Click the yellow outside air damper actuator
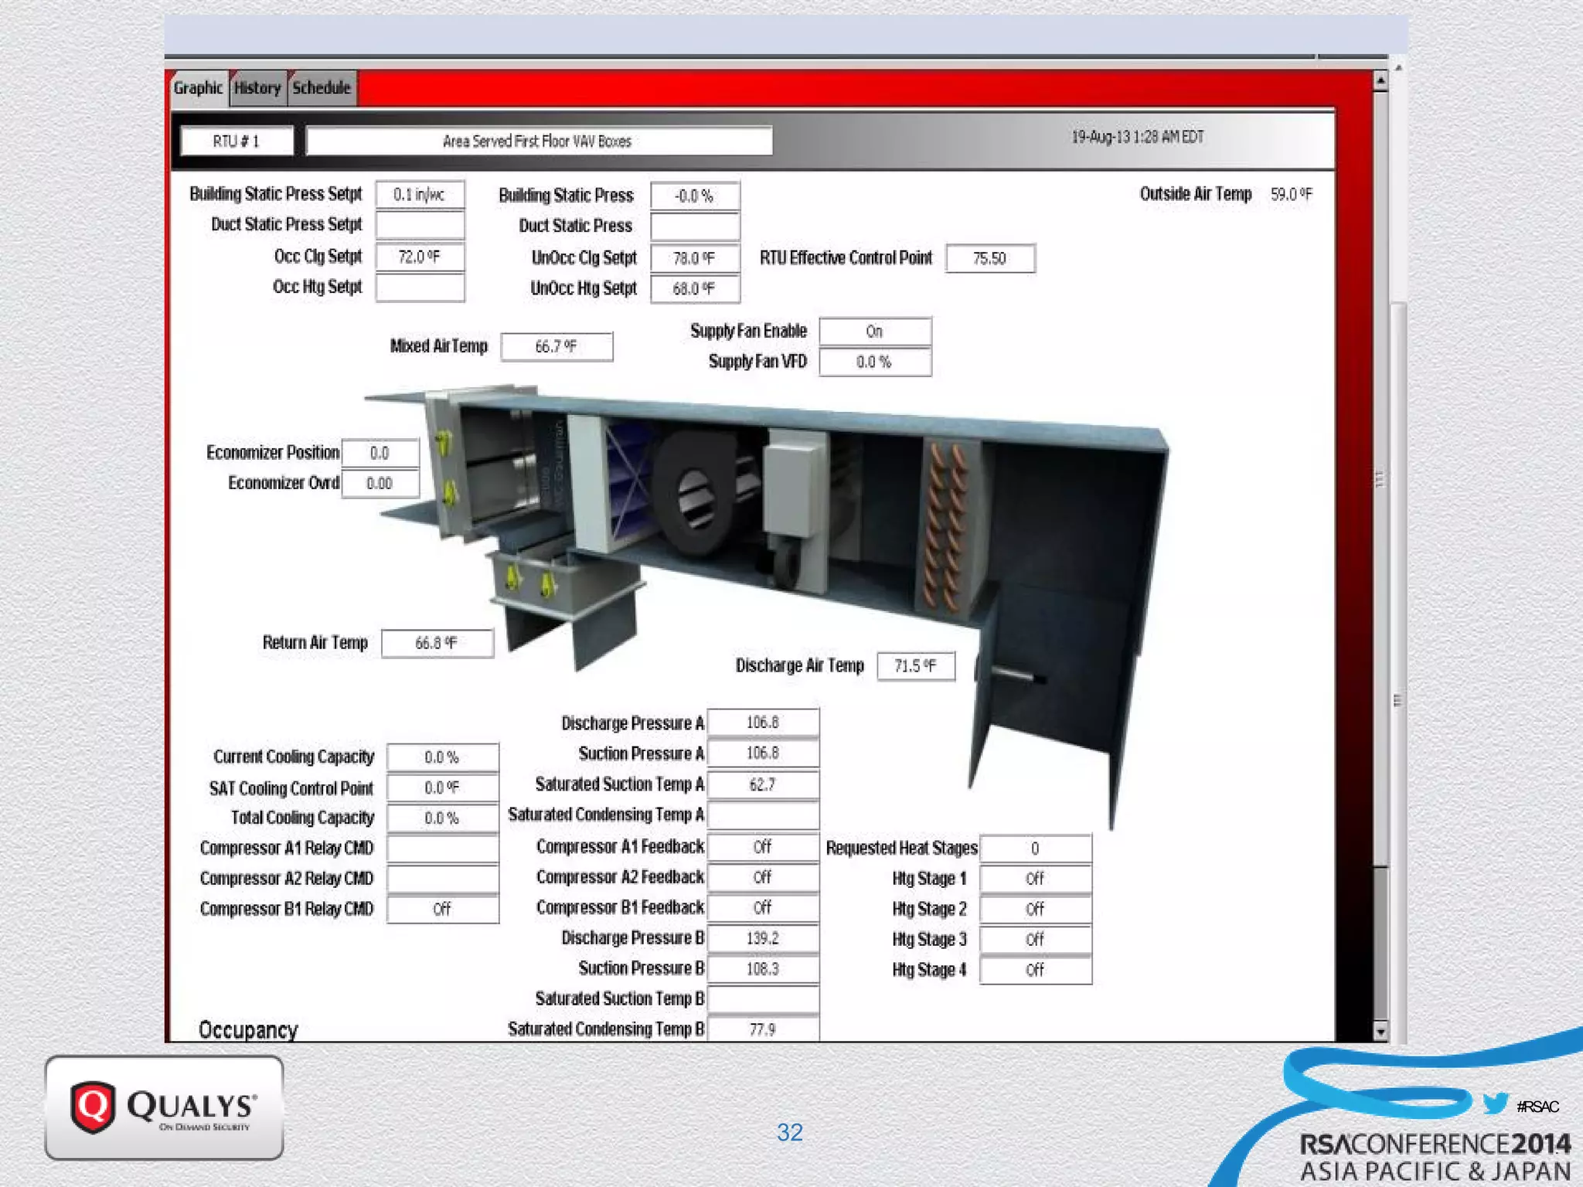This screenshot has width=1583, height=1187. coord(443,444)
